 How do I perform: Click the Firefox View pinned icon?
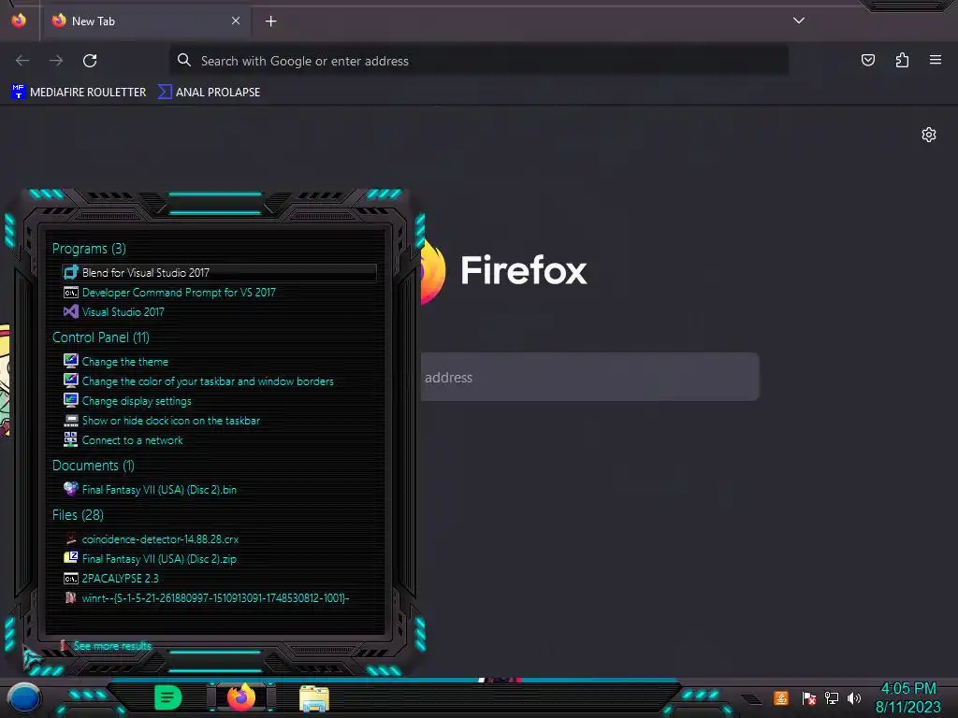pos(19,21)
